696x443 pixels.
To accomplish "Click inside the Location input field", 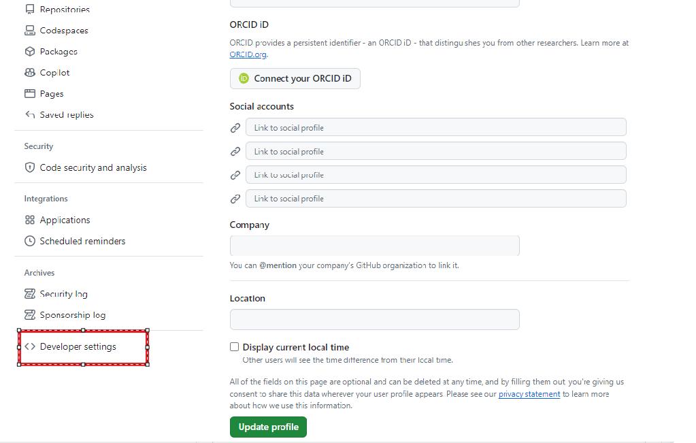I will pyautogui.click(x=374, y=318).
